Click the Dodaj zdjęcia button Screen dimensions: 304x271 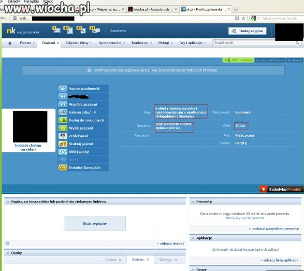click(x=248, y=31)
